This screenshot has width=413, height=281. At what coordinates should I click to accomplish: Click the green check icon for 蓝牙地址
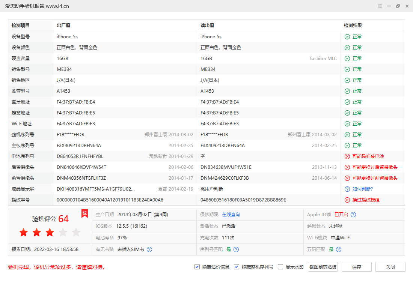(x=347, y=102)
